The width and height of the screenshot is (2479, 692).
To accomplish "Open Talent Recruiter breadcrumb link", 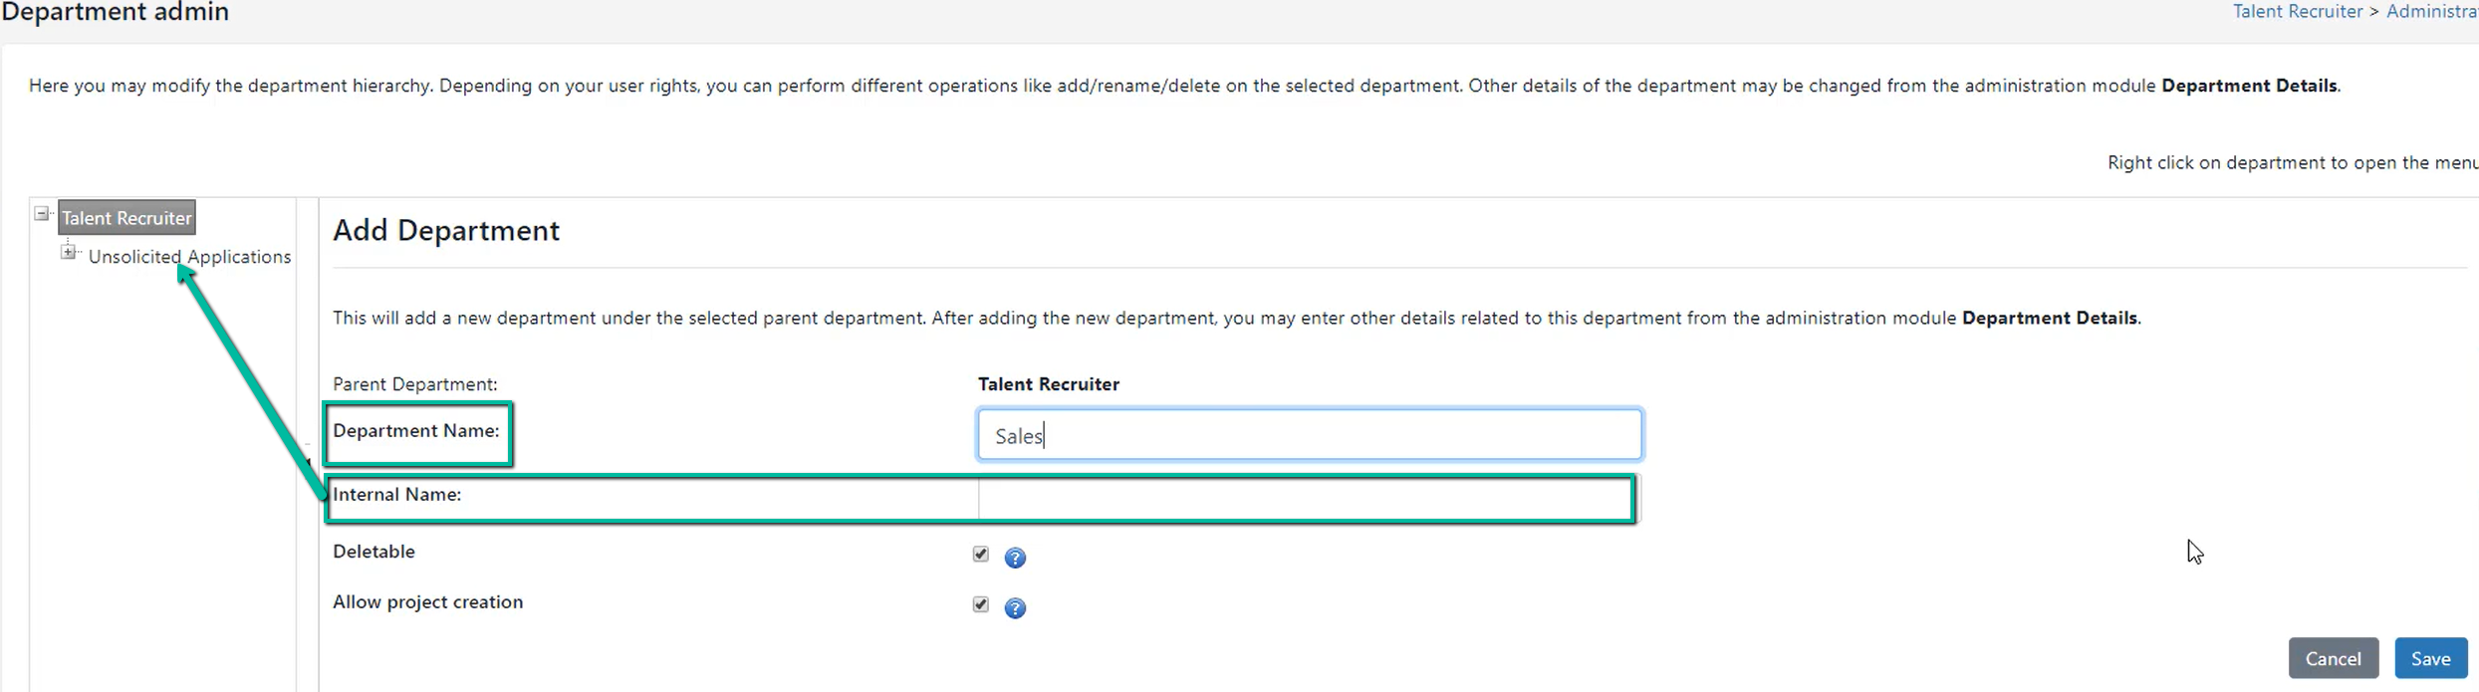I will click(x=2297, y=11).
